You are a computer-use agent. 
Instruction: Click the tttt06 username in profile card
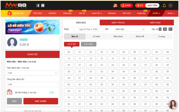(x=24, y=40)
